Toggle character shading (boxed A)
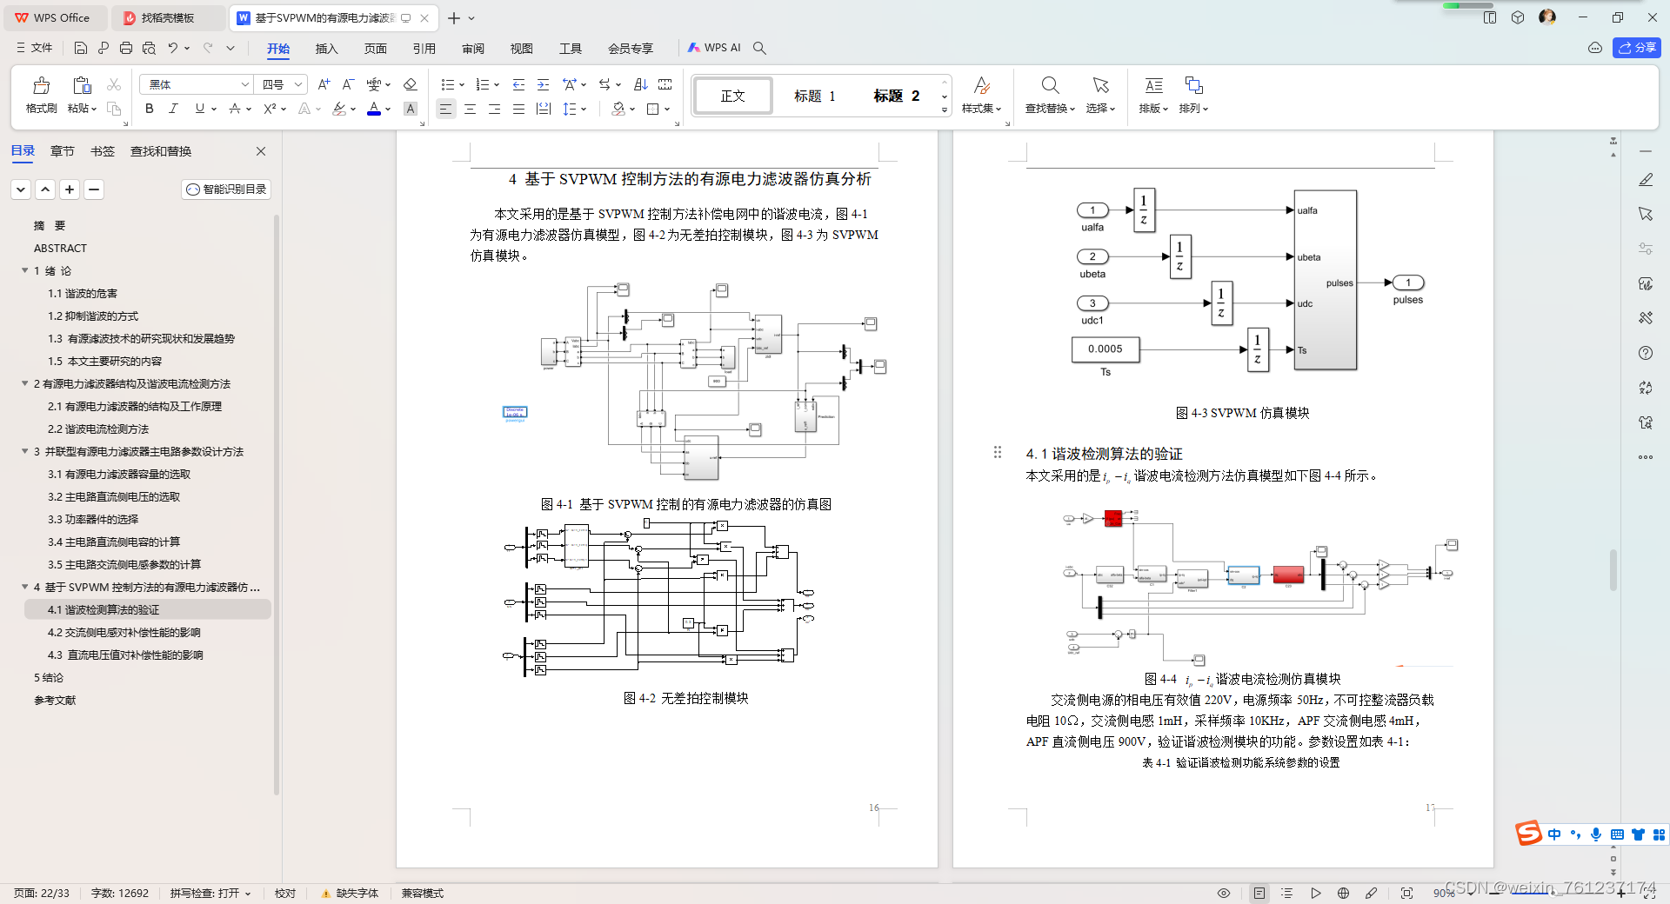This screenshot has width=1670, height=904. tap(411, 109)
